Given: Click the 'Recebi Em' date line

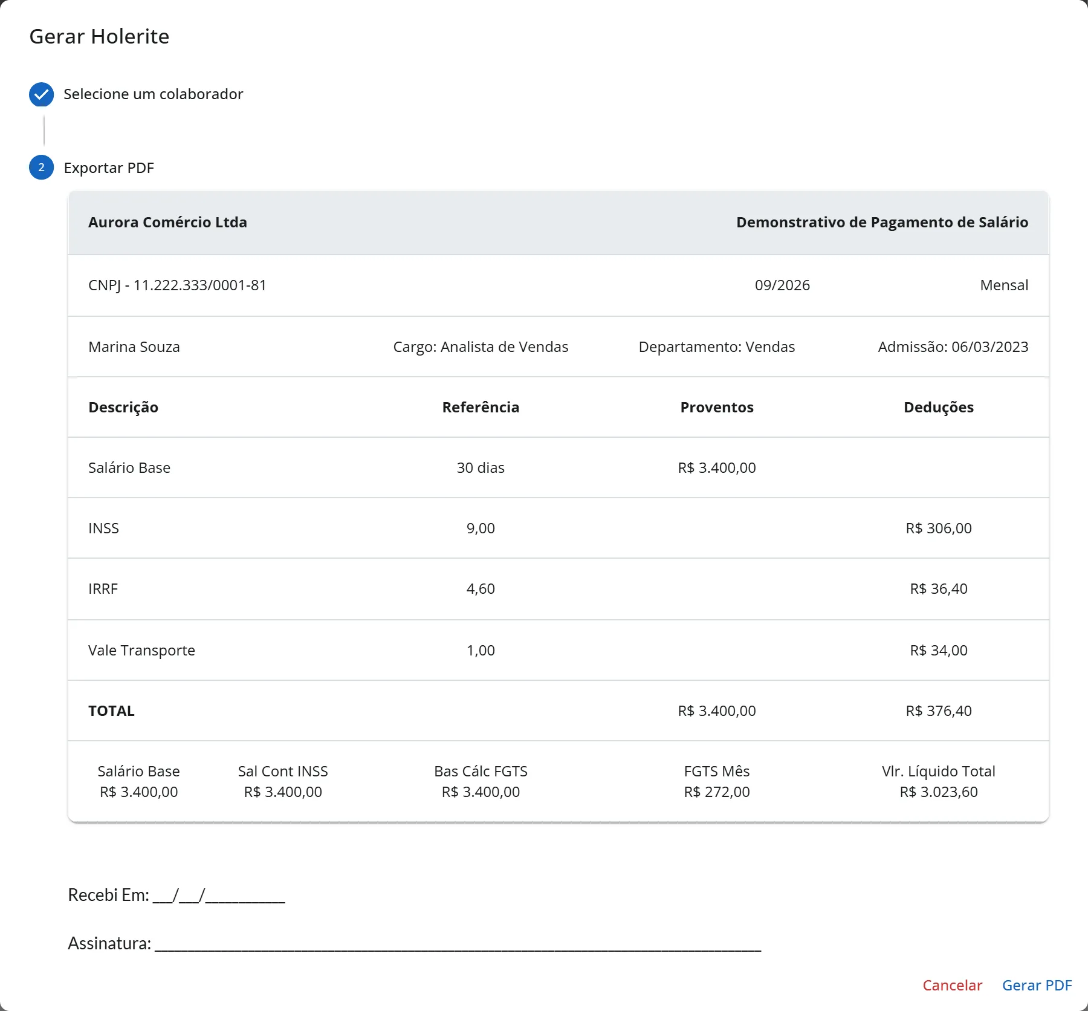Looking at the screenshot, I should 176,896.
